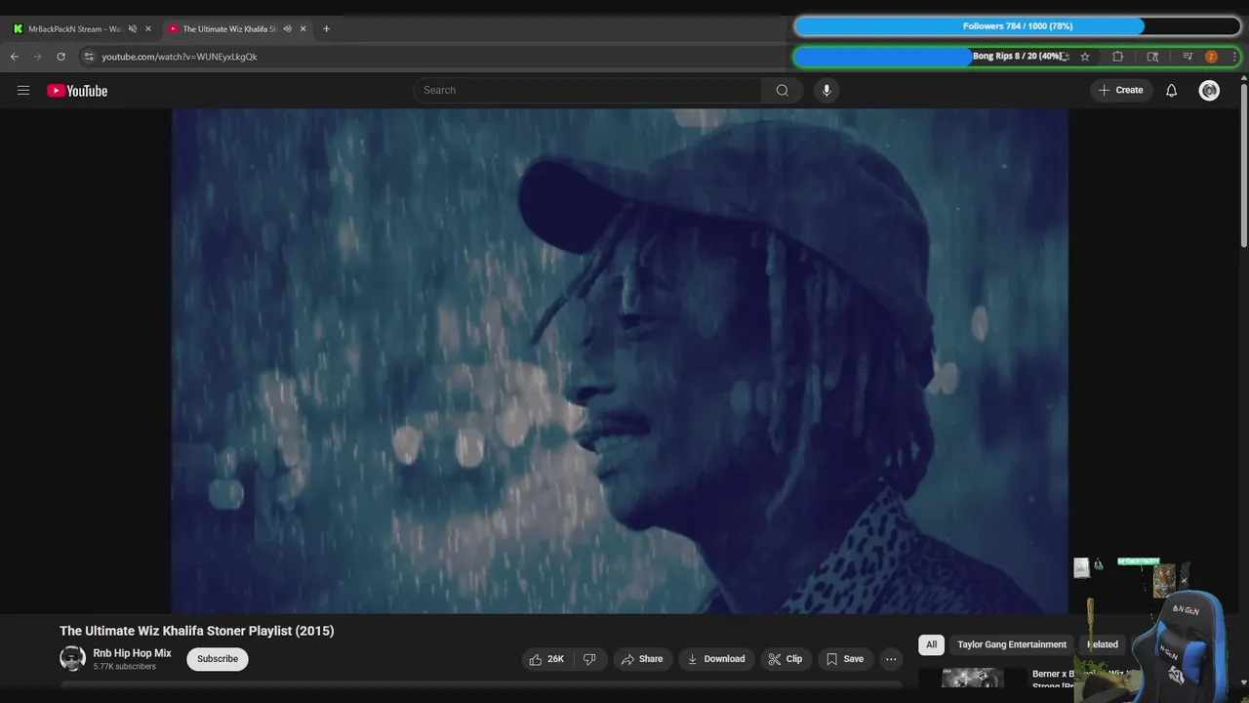Click the install app icon in address bar

tap(1066, 57)
